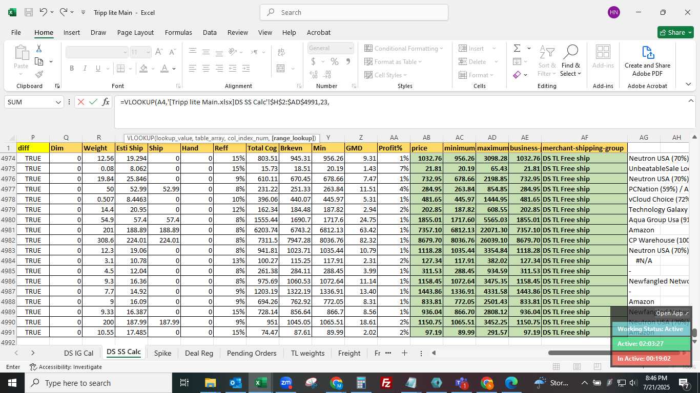Open the Add-ins button
700x393 pixels.
[603, 57]
